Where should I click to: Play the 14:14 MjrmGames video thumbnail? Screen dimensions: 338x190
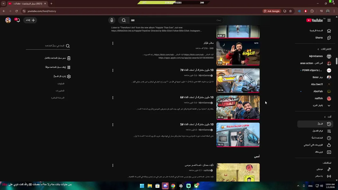coord(238,80)
